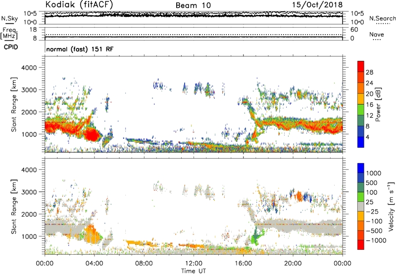Click the Velocity colorbar red segment at bottom
The height and width of the screenshot is (274, 396).
pos(361,245)
